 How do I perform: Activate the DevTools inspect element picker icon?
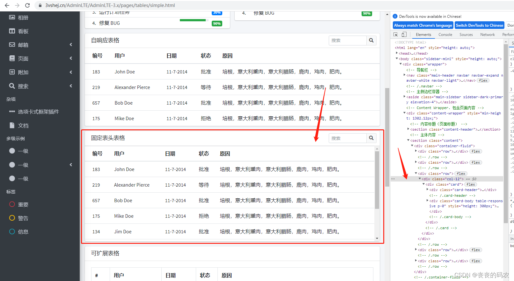[x=396, y=34]
